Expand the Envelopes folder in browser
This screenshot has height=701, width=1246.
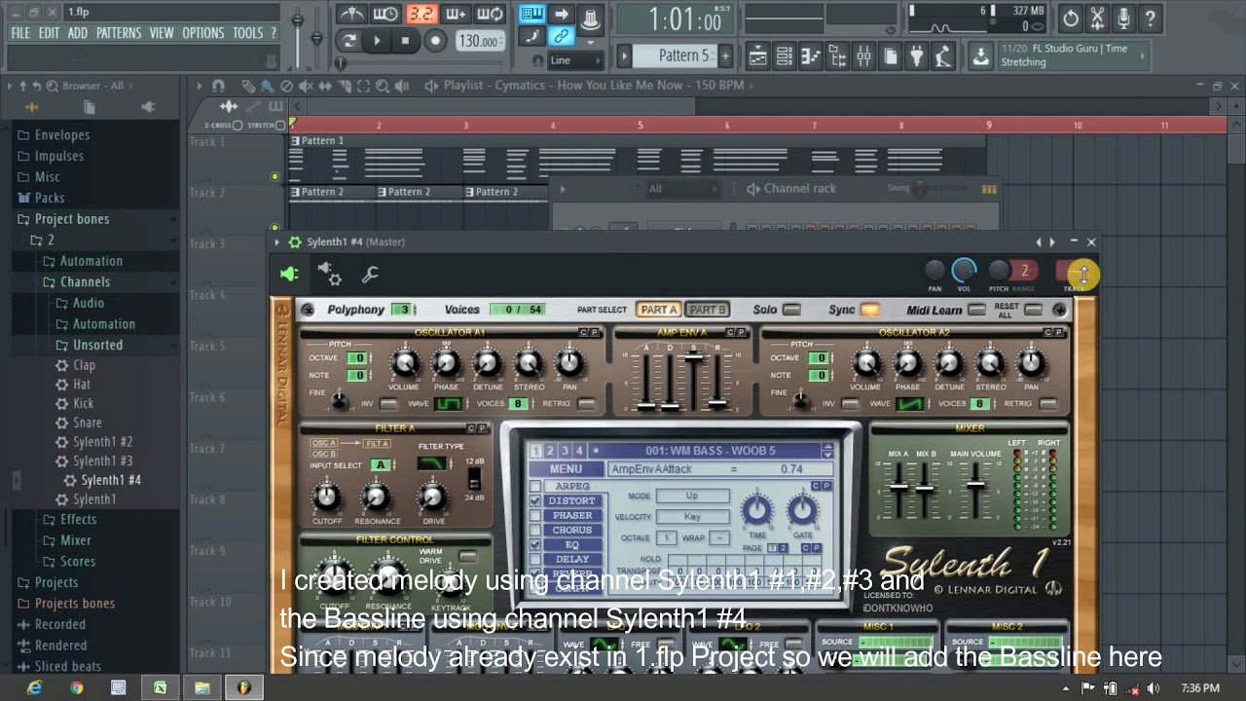pyautogui.click(x=62, y=135)
